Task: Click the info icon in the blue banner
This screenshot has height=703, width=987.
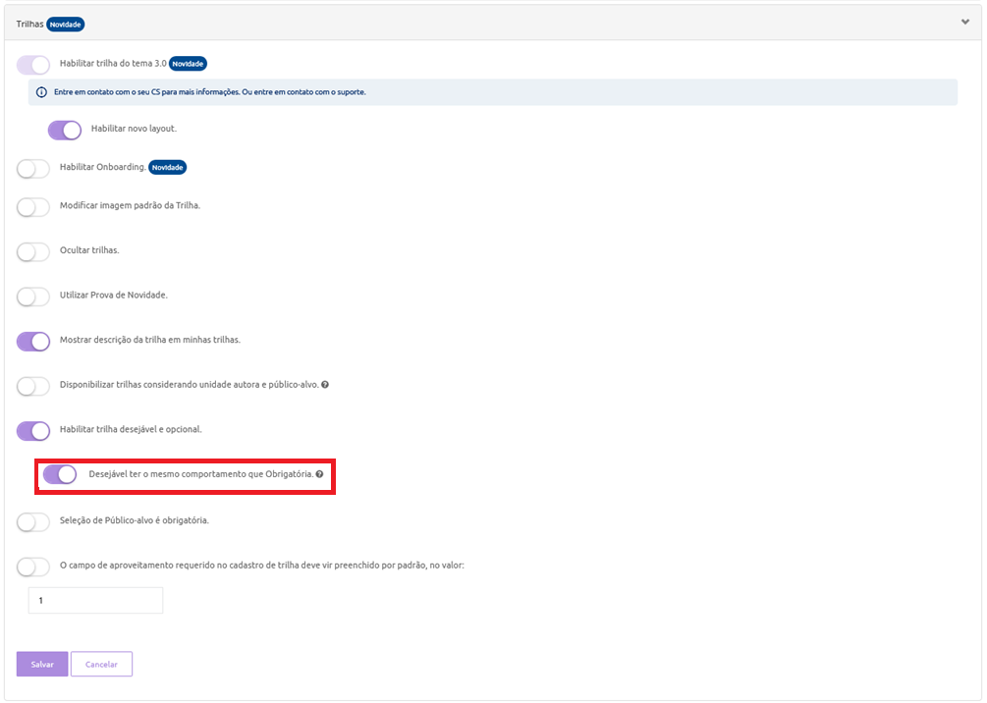Action: 41,92
